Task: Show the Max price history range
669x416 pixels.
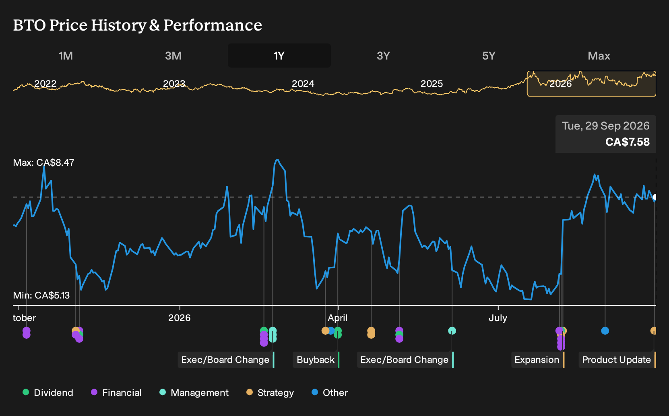Action: coord(599,56)
